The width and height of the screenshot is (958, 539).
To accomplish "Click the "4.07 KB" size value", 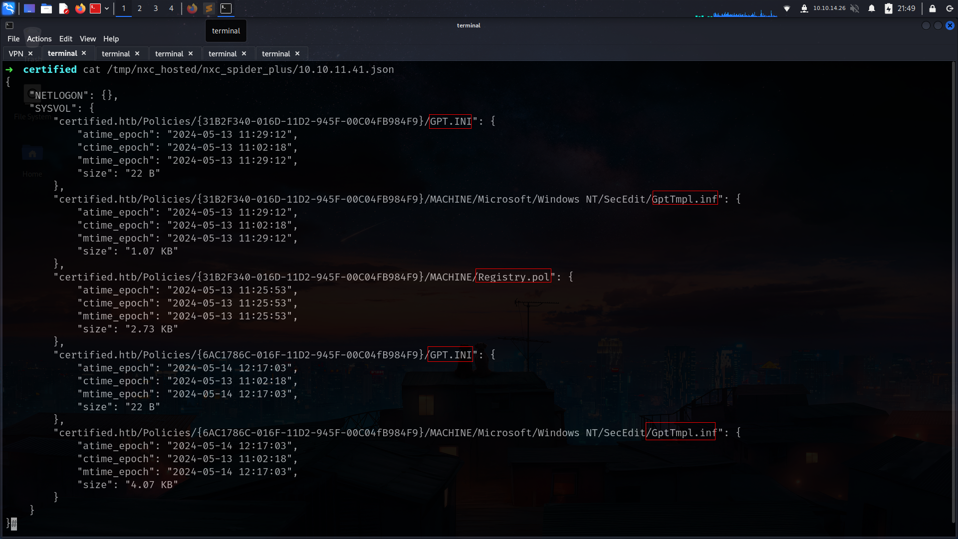I will coord(152,485).
